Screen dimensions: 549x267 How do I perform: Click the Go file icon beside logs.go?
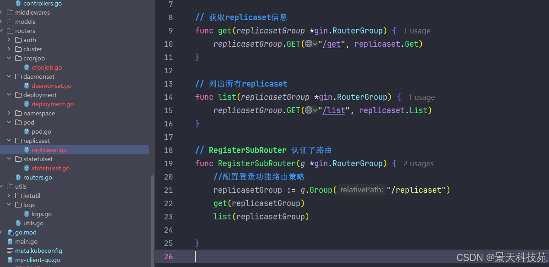27,214
